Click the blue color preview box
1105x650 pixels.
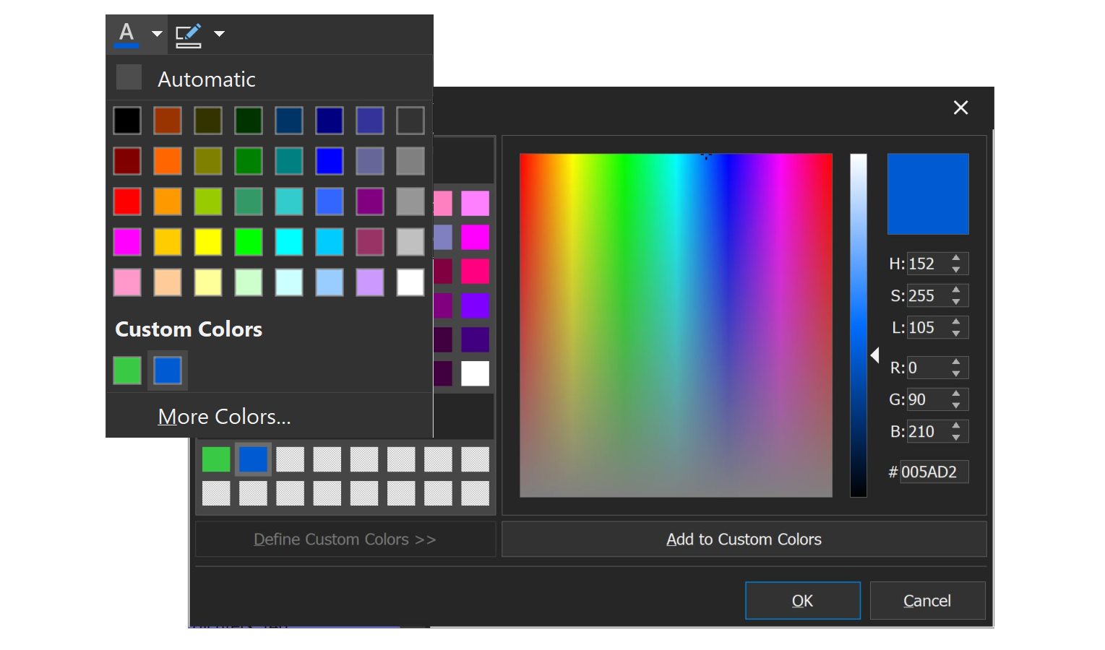[928, 194]
